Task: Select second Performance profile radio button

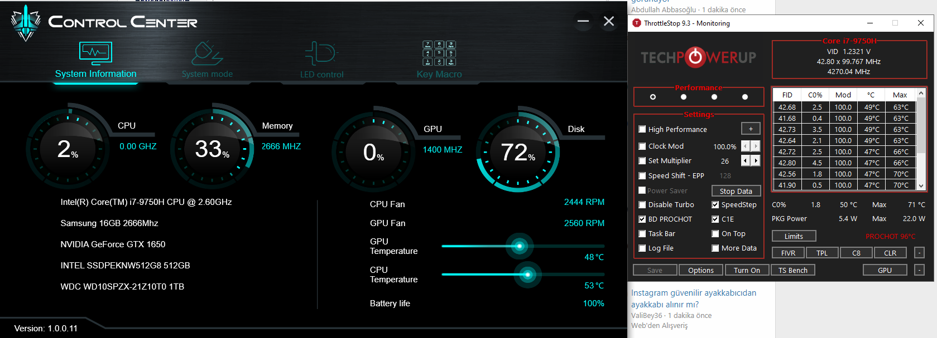Action: coord(684,97)
